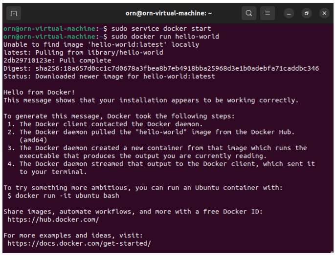Image resolution: width=335 pixels, height=255 pixels.
Task: Click the 'sudo service docker start' command
Action: click(161, 29)
